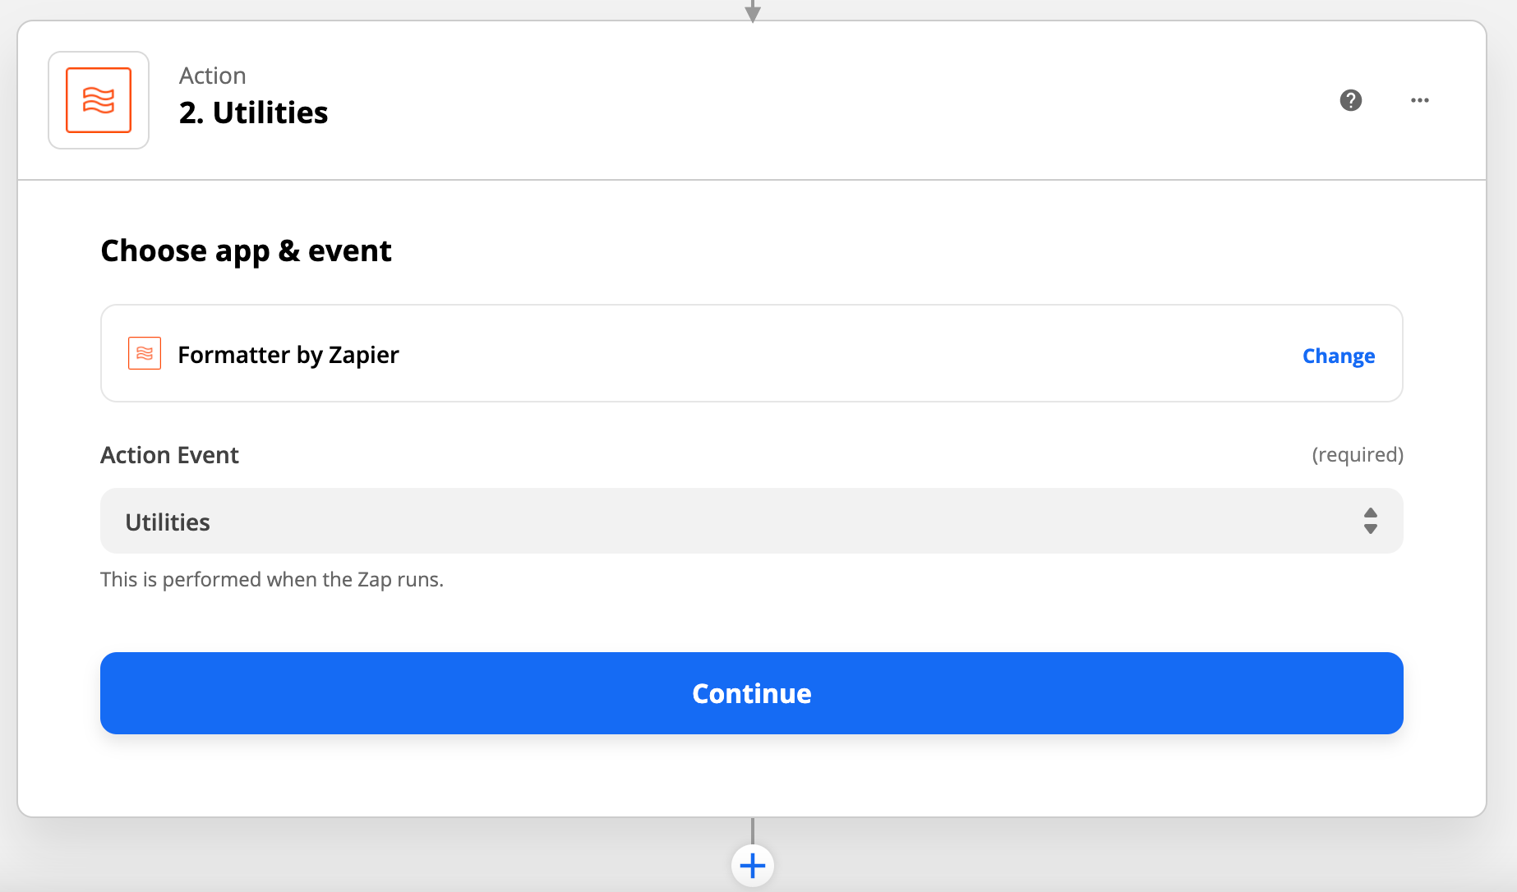The height and width of the screenshot is (892, 1517).
Task: Click the '2. Utilities' step title
Action: [x=253, y=113]
